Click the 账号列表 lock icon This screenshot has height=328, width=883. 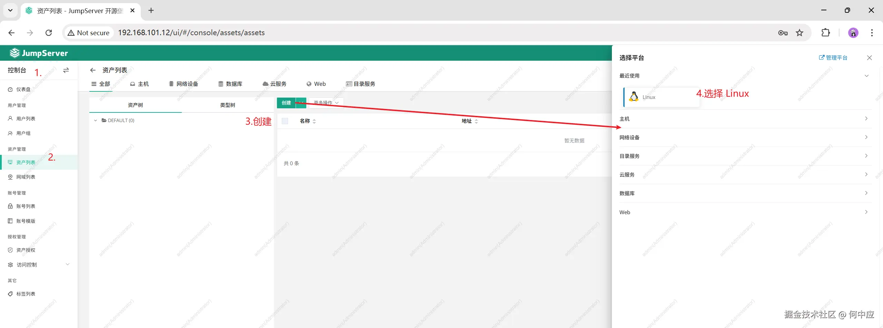[x=10, y=206]
